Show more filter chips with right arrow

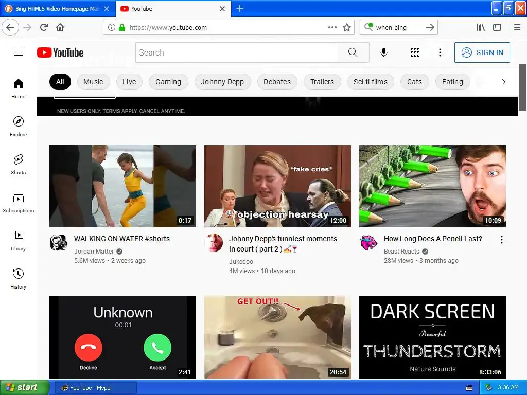(x=503, y=82)
